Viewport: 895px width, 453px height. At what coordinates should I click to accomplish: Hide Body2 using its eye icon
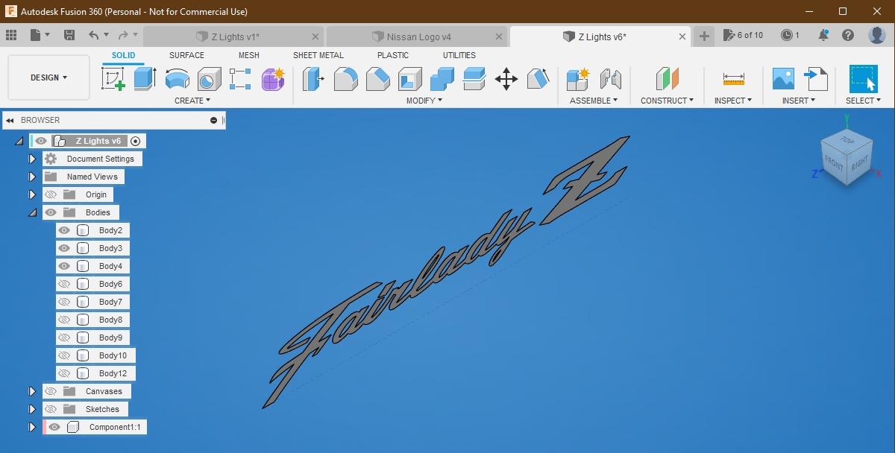64,230
